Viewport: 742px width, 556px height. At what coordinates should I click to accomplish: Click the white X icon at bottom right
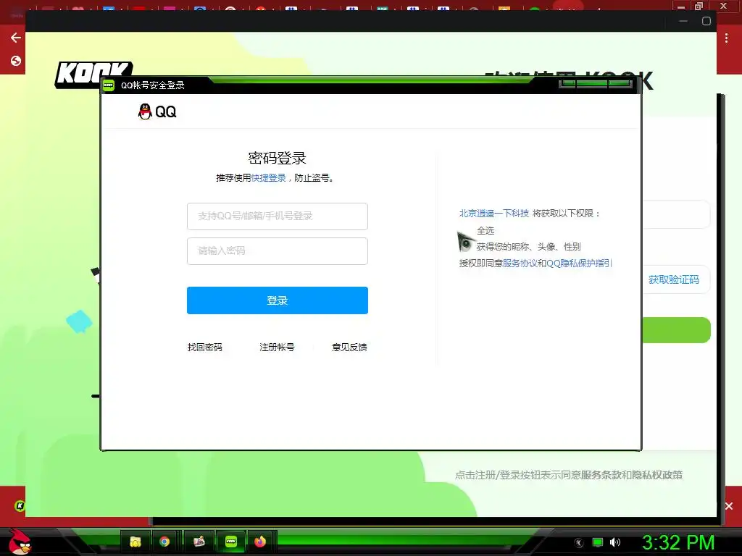[x=729, y=506]
